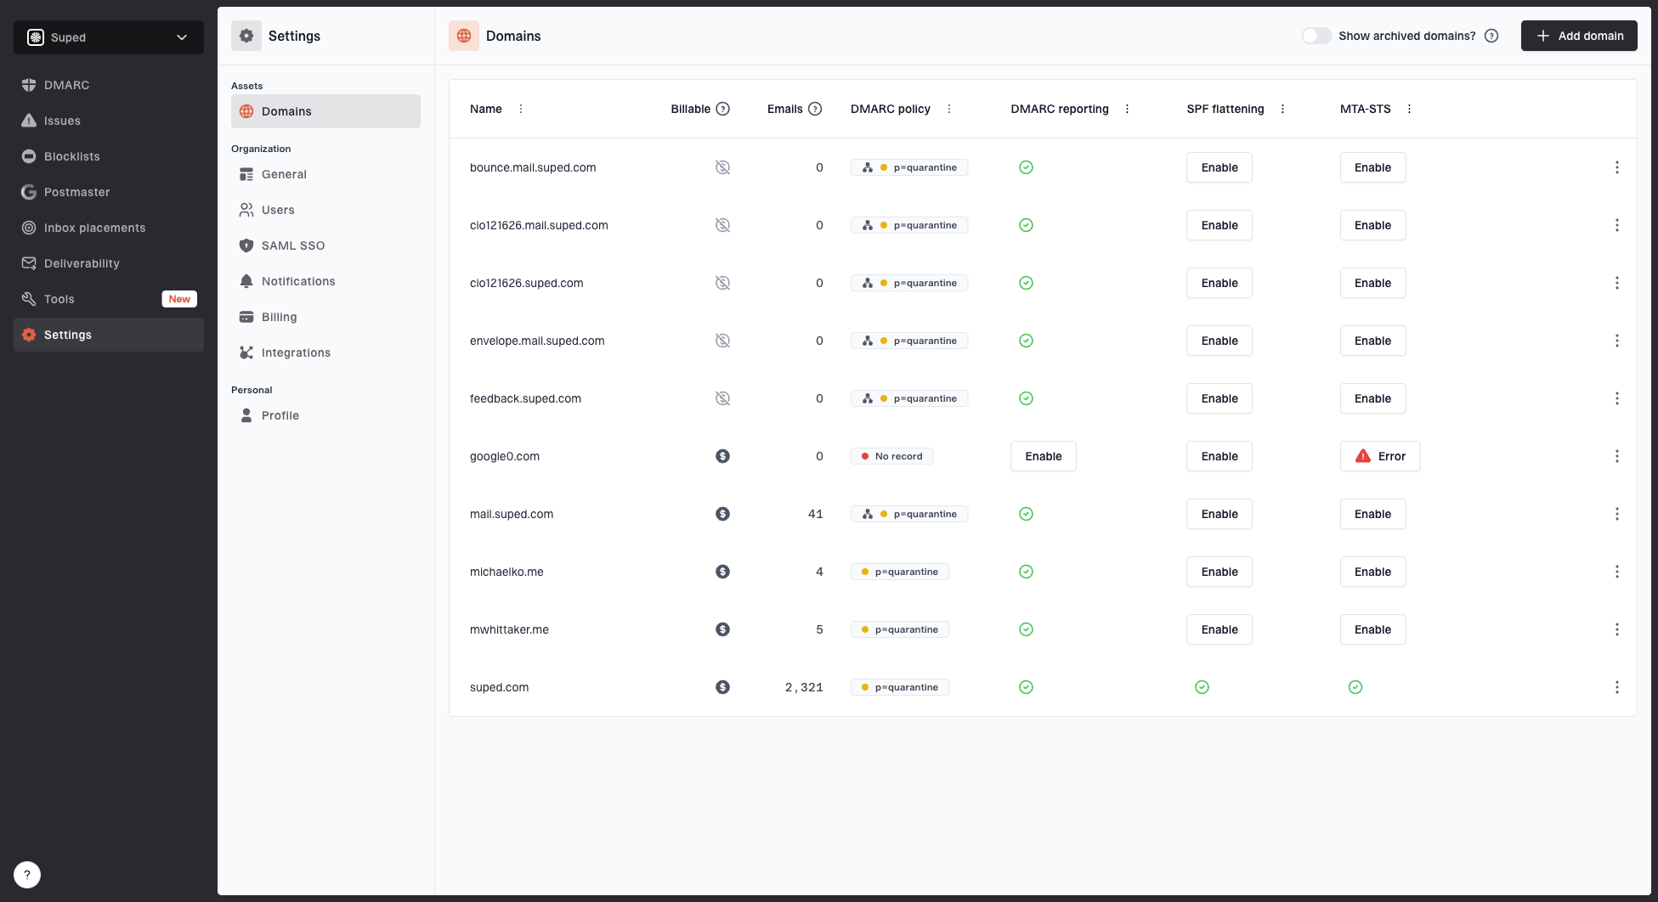This screenshot has height=902, width=1658.
Task: Click the help question mark button
Action: click(x=27, y=875)
